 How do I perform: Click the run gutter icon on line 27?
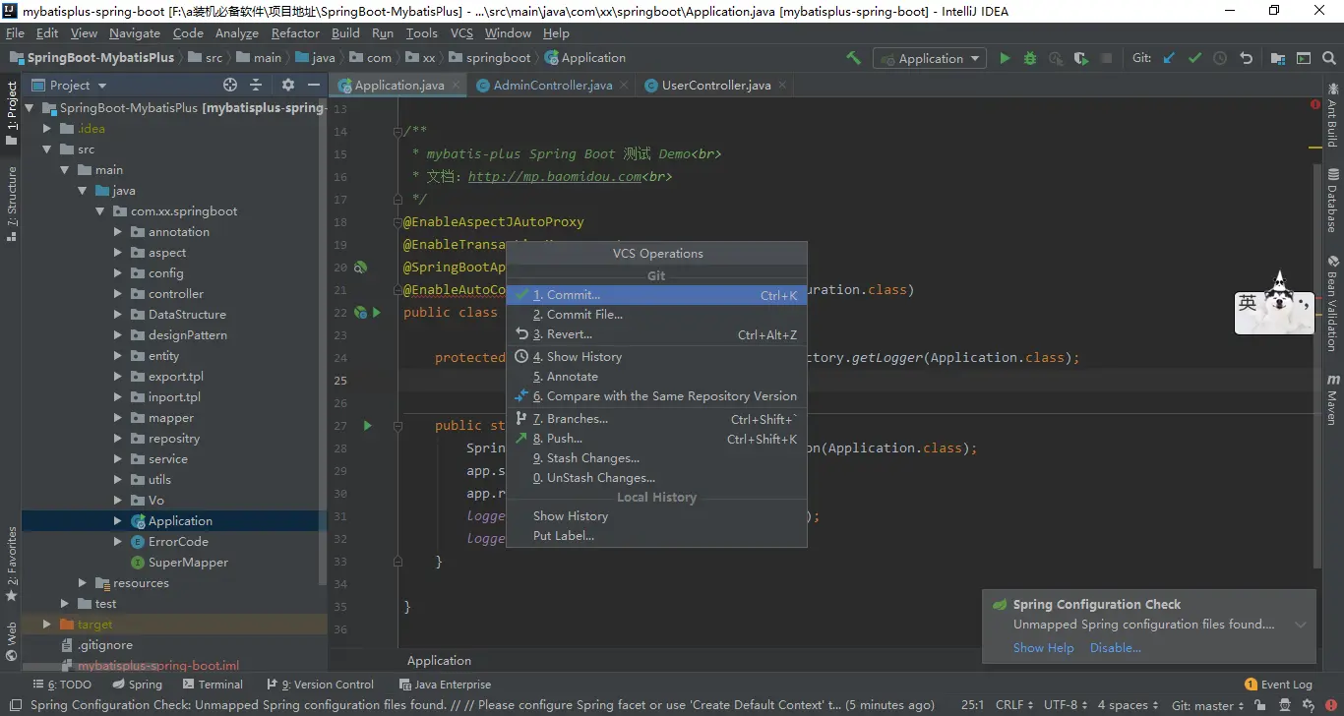click(x=367, y=426)
